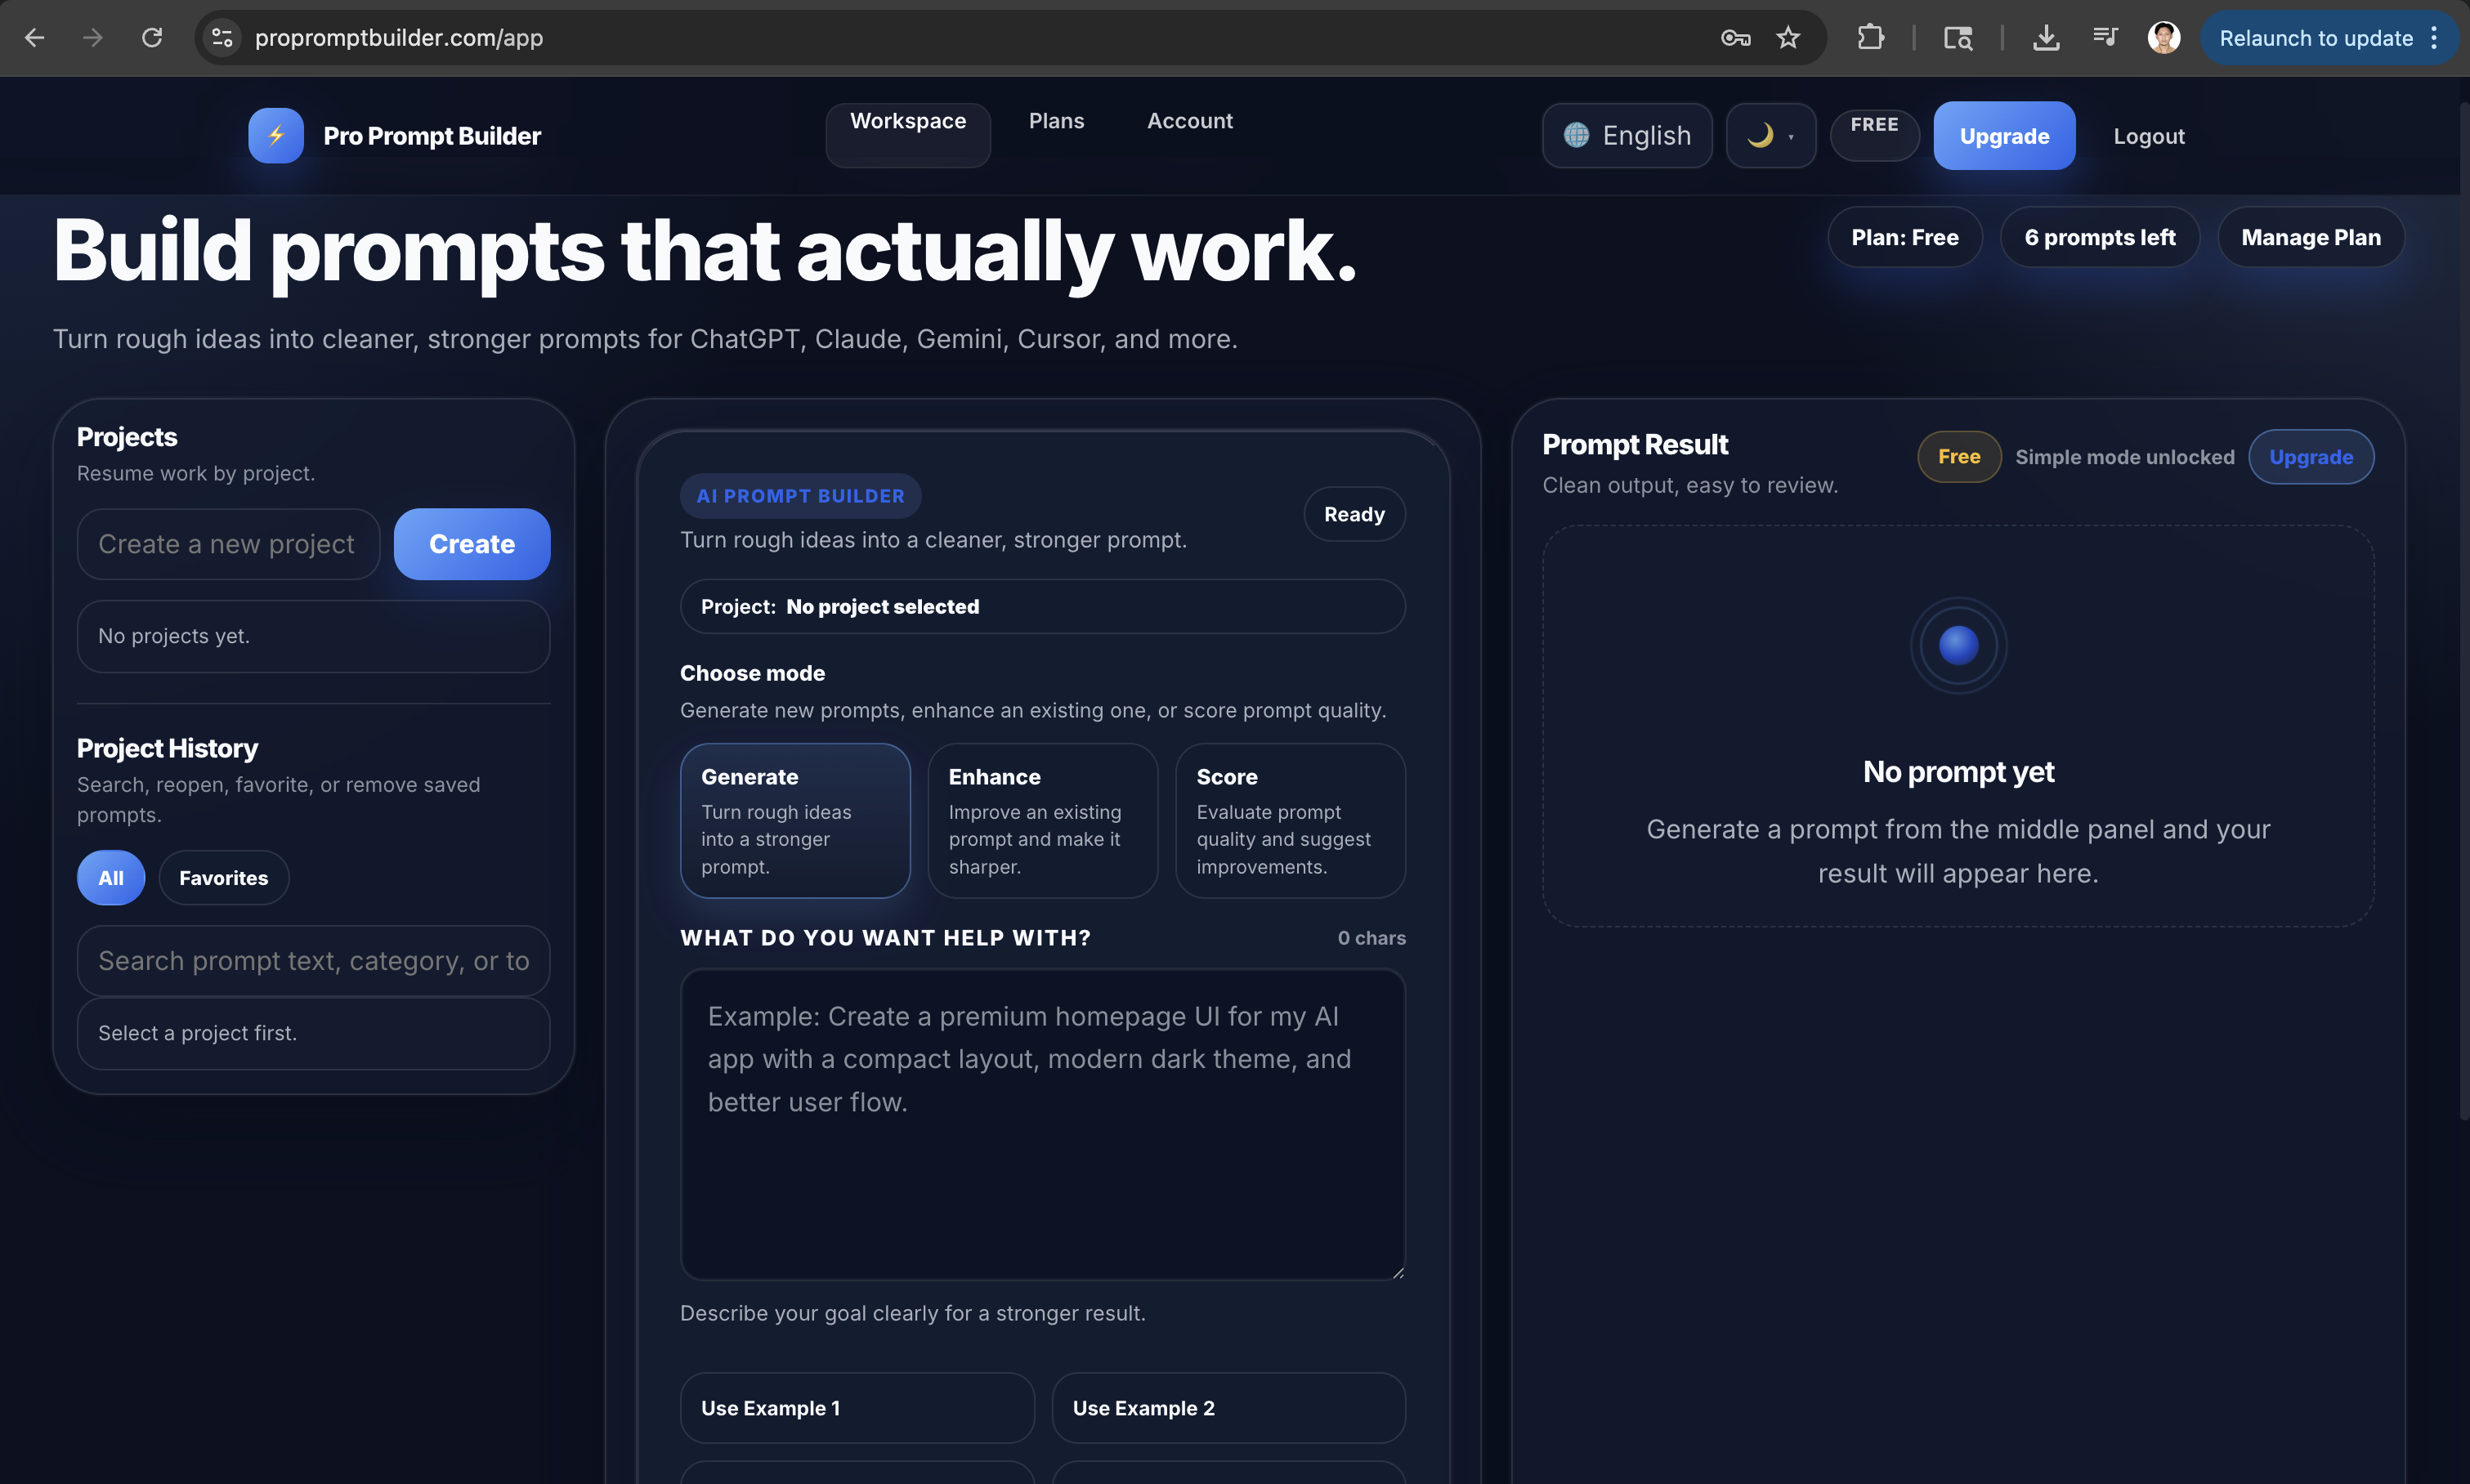The image size is (2470, 1484).
Task: Click the extensions puzzle icon
Action: pos(1871,37)
